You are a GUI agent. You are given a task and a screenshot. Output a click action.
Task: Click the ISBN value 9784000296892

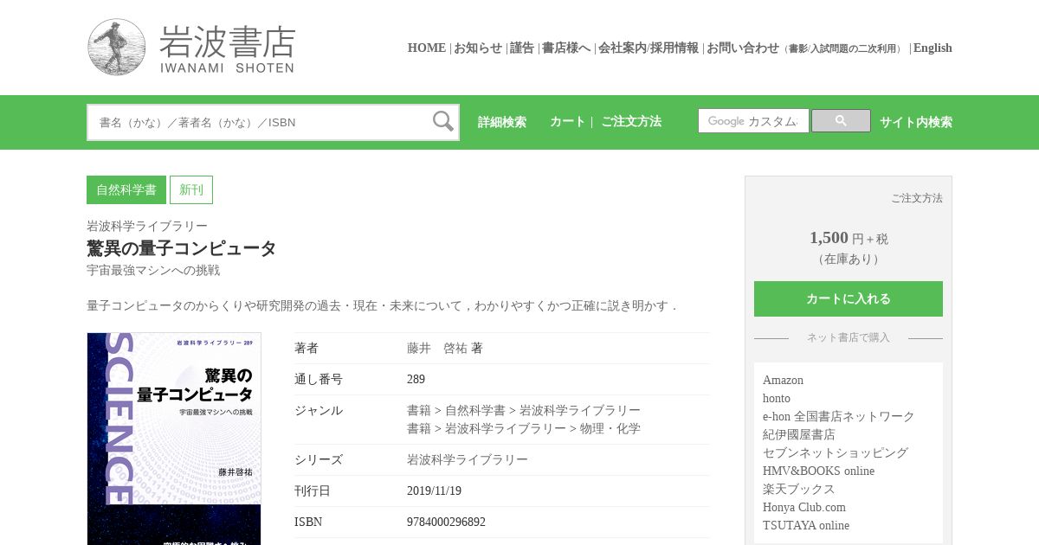[446, 522]
